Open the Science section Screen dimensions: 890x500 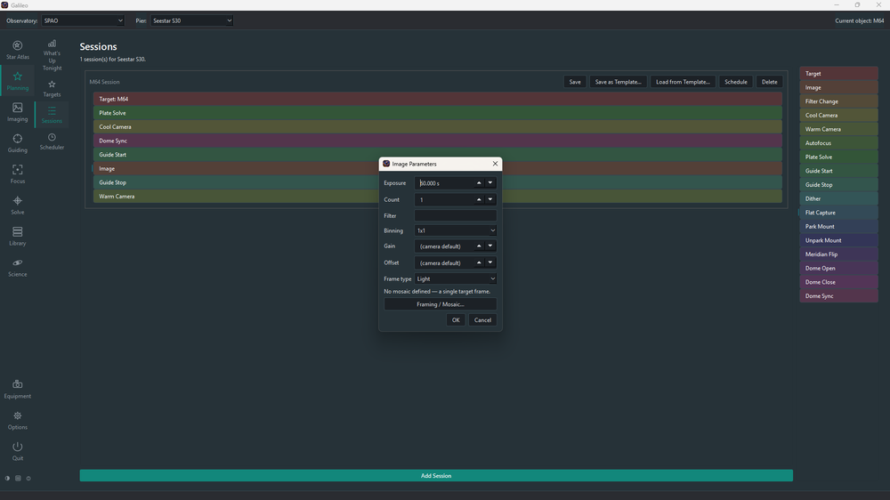point(18,267)
